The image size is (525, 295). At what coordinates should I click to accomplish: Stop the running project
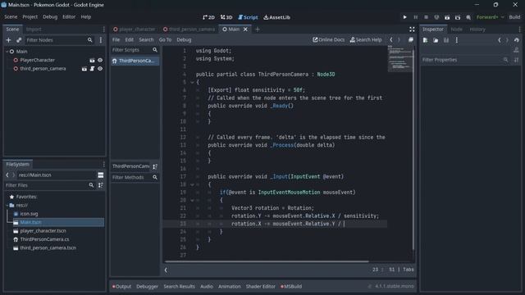[426, 17]
